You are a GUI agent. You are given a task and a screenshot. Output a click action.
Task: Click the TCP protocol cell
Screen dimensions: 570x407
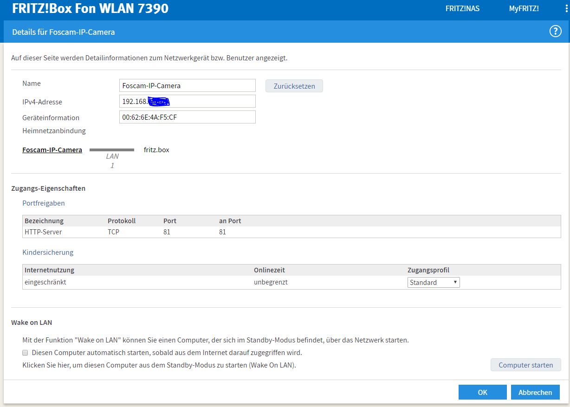tap(113, 232)
